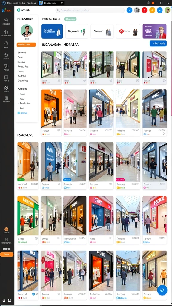Select the split-window layout icon above the sidebar gear
Screen dimensions: 172x306
point(6,77)
